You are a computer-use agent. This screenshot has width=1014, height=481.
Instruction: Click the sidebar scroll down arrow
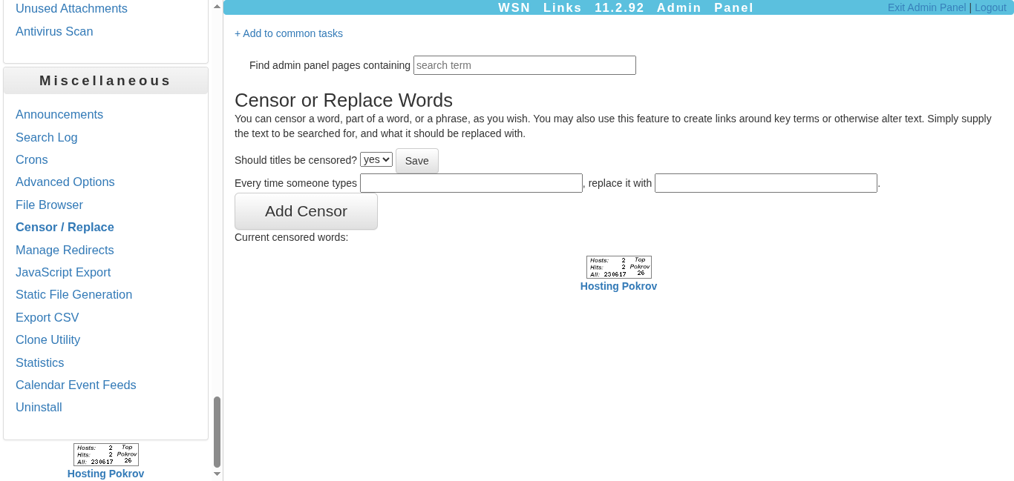217,474
